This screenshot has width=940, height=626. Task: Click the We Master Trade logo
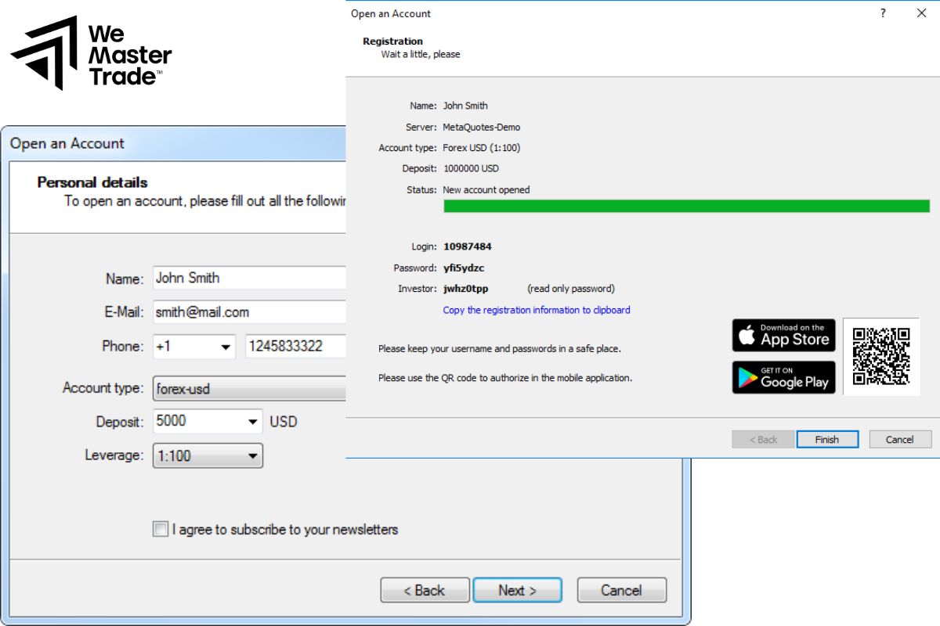[90, 52]
